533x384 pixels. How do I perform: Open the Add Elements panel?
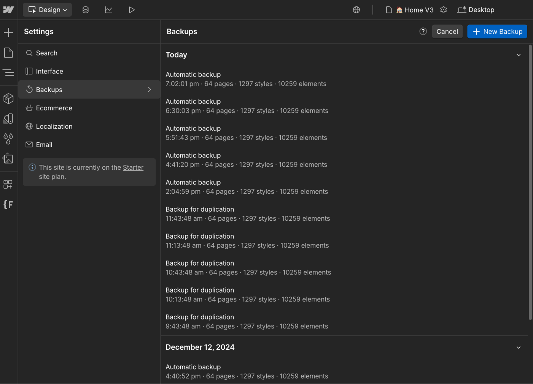[8, 32]
